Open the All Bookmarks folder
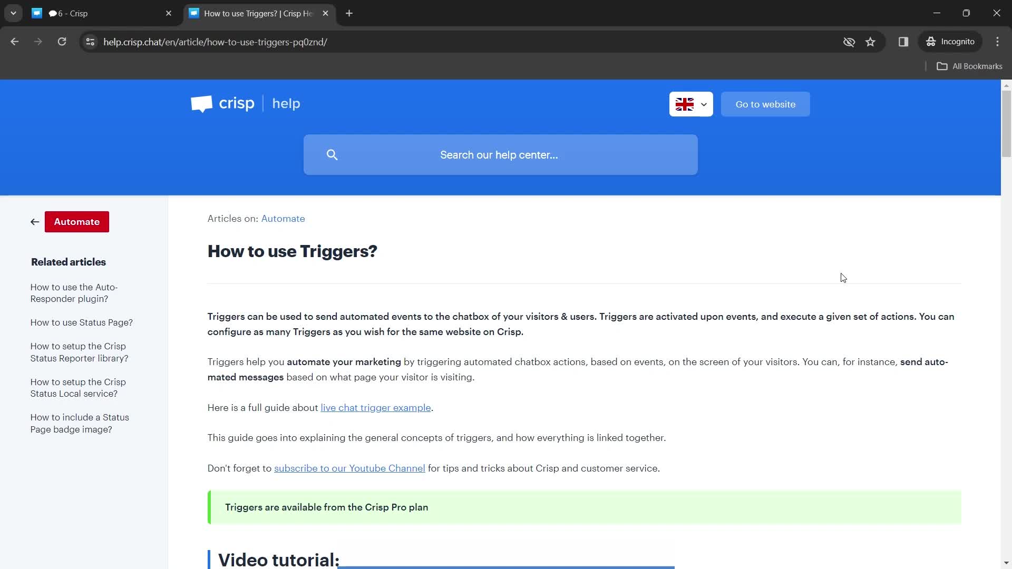 click(969, 66)
